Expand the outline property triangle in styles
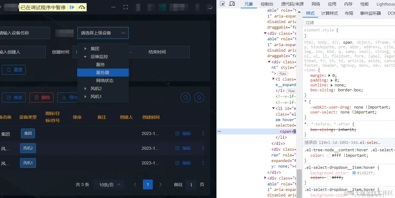Screen dimensions: 395x198 tap(332, 85)
